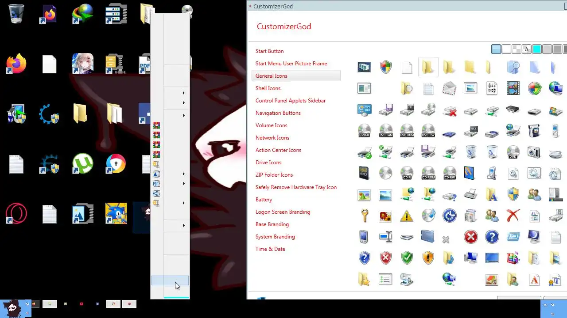Select the DVD-RAM disc icon

coord(385,131)
